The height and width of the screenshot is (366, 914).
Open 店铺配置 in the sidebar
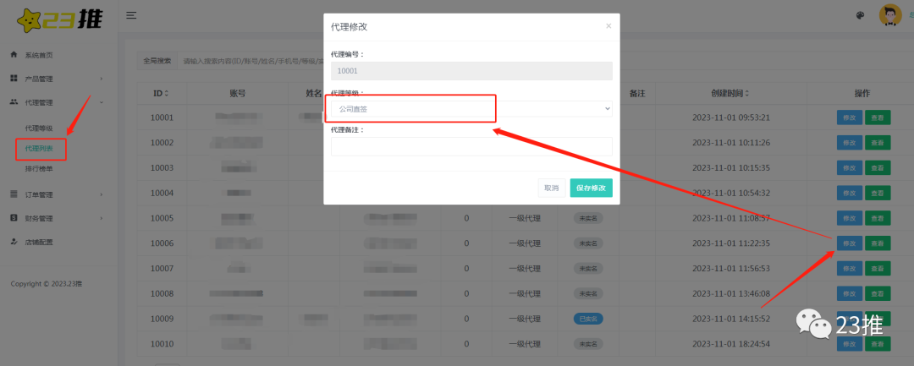pyautogui.click(x=39, y=242)
